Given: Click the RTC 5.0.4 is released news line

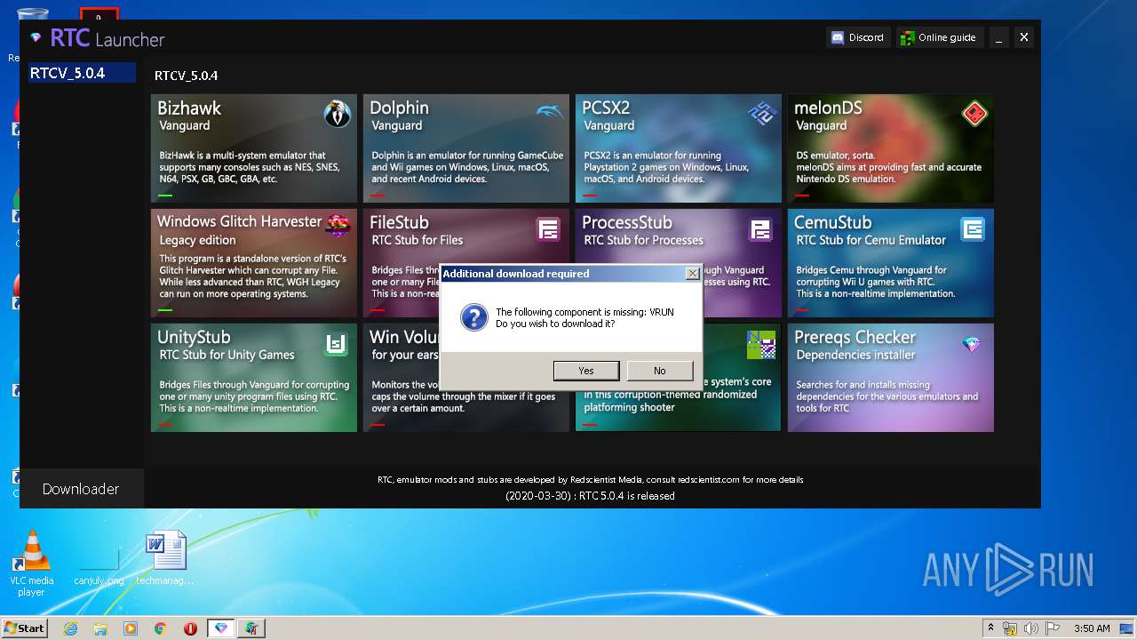Looking at the screenshot, I should pyautogui.click(x=591, y=496).
